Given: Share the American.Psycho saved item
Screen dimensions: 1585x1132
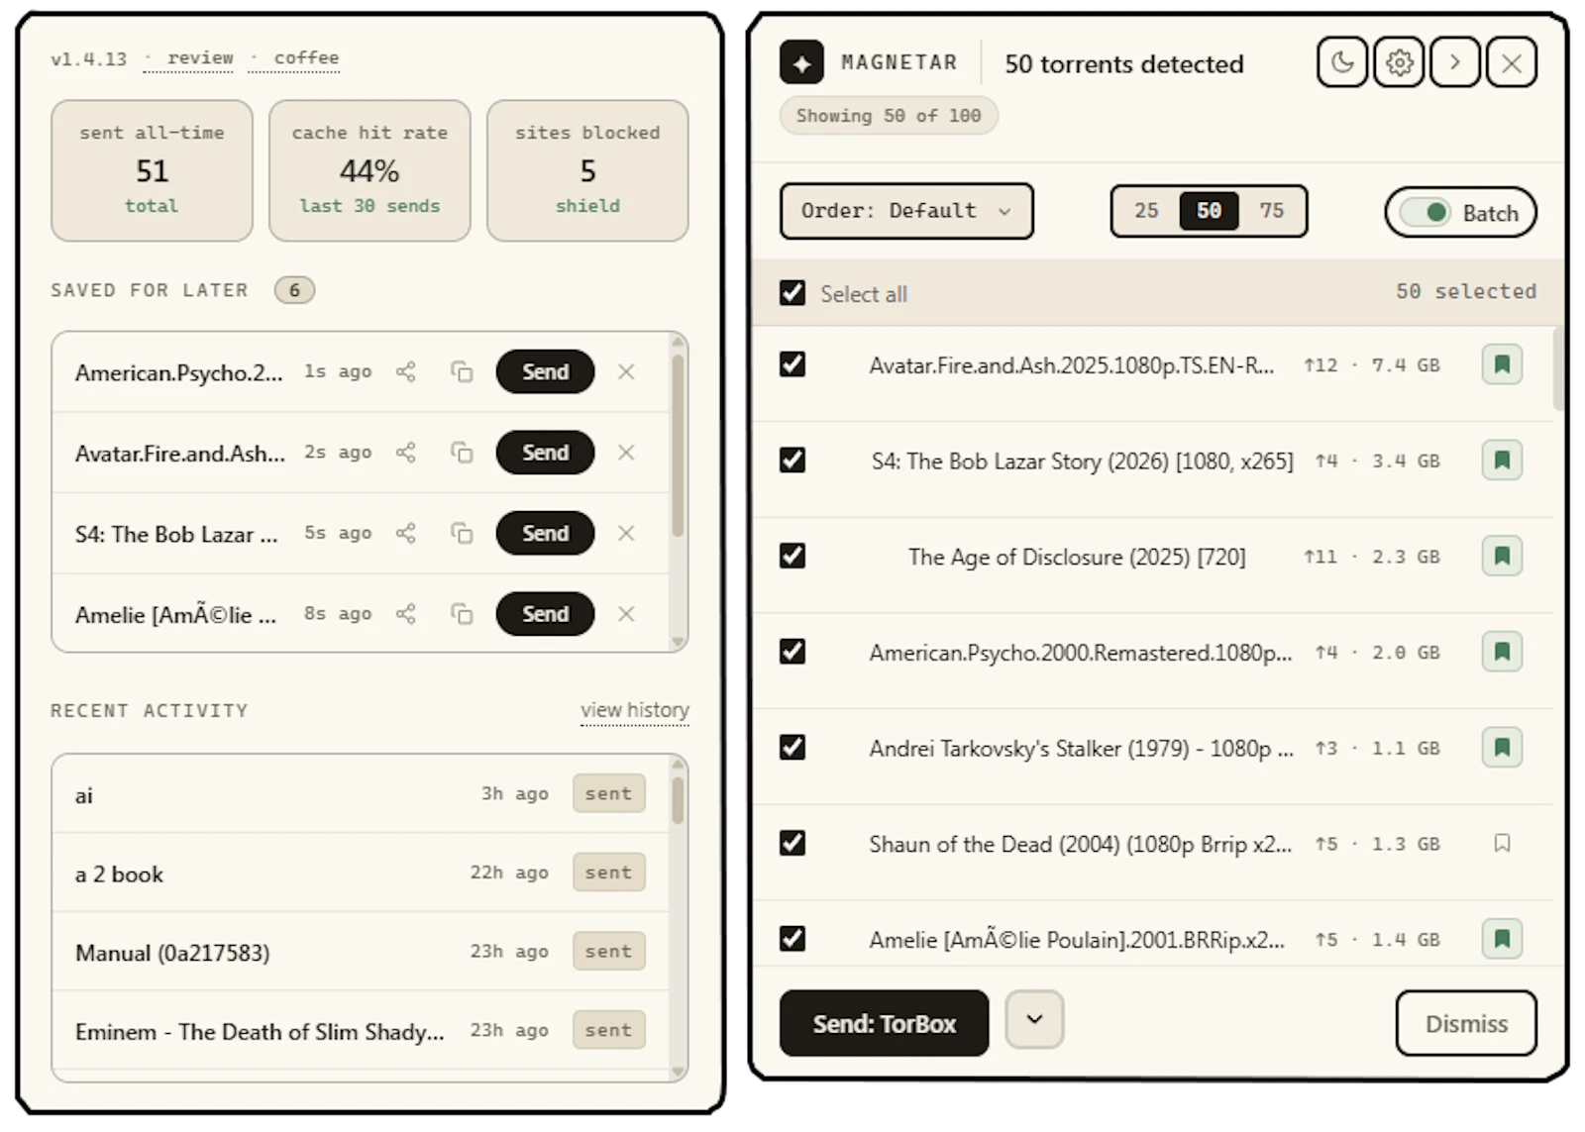Looking at the screenshot, I should [405, 372].
